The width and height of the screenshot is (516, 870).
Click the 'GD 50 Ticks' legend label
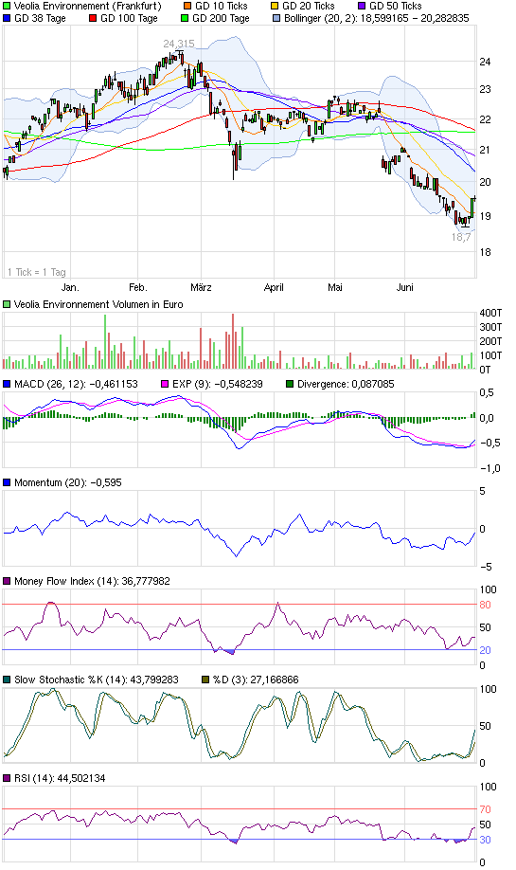click(x=395, y=6)
